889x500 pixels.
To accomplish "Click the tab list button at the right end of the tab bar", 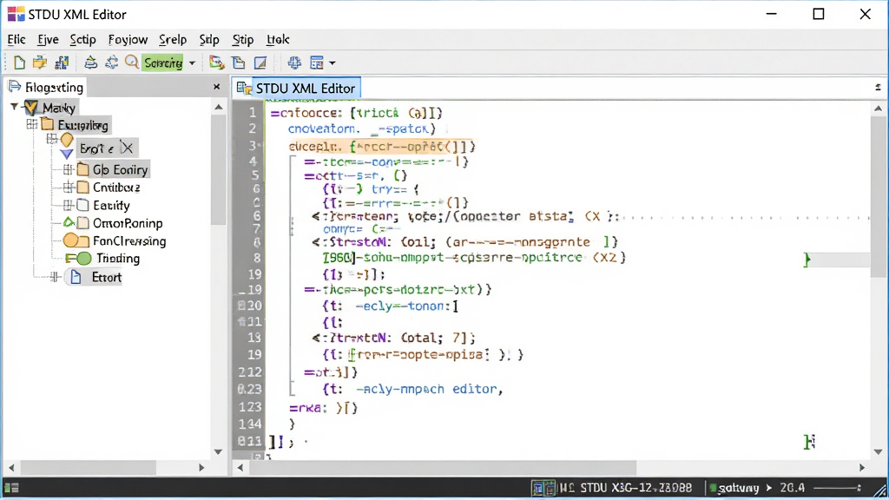I will tap(878, 87).
